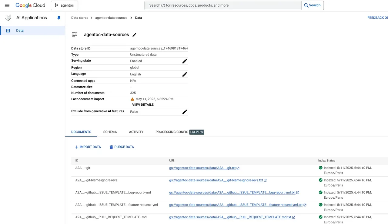Click external-link icon after PULL_REQUEST_TEMPLATE.md.txt
The image size is (388, 224).
tap(294, 218)
